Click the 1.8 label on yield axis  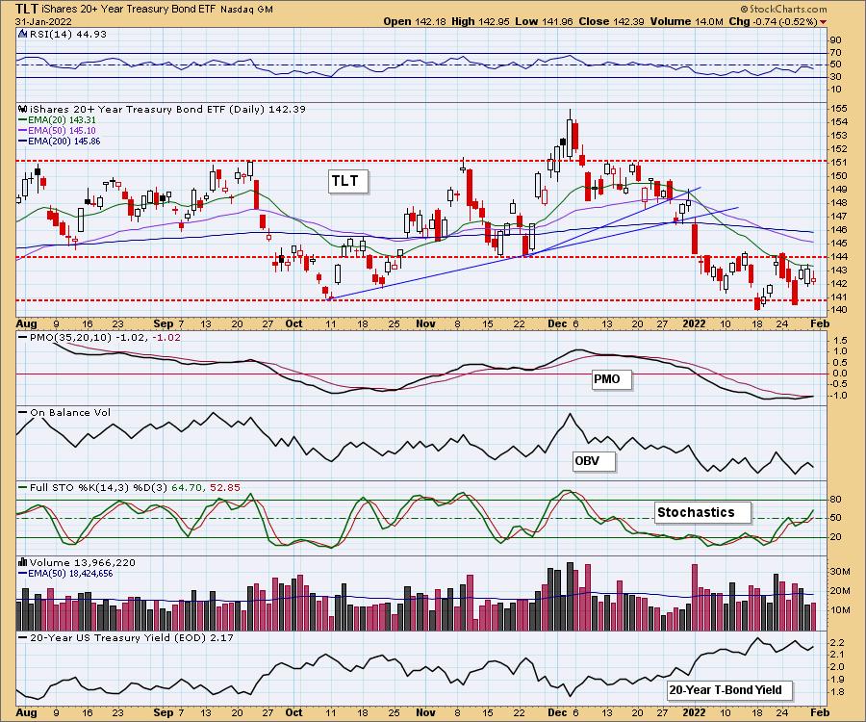(837, 691)
